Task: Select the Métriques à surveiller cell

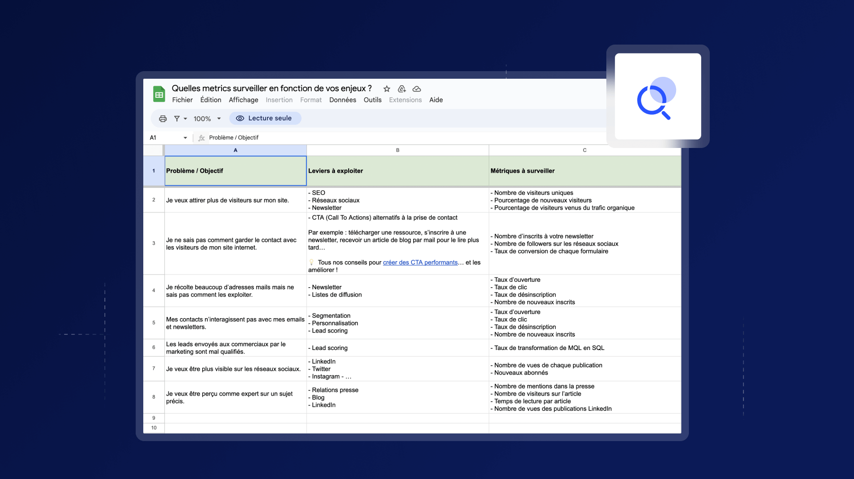Action: [x=585, y=171]
